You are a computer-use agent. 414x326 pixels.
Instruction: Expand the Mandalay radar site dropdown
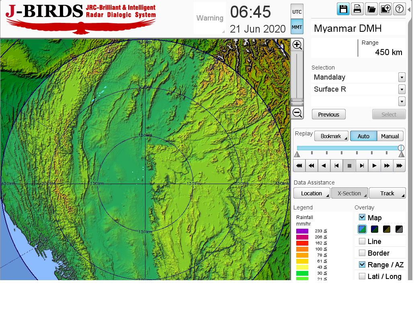coord(402,77)
